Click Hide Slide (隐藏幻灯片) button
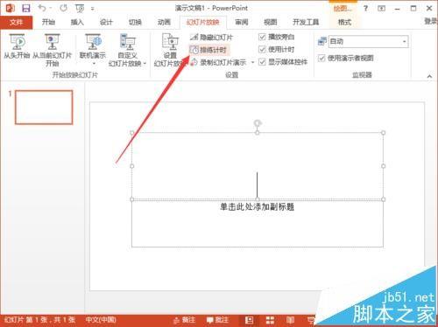The height and width of the screenshot is (327, 438). (211, 38)
